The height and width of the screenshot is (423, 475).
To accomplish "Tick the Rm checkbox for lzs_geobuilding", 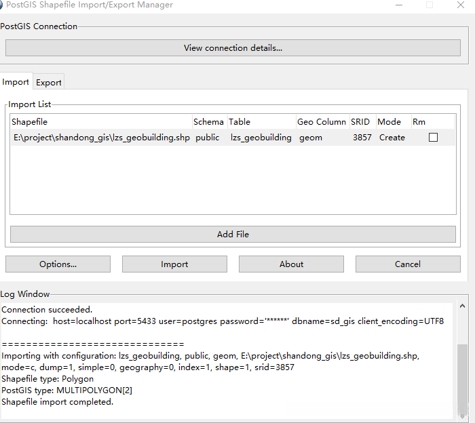I will pyautogui.click(x=433, y=138).
